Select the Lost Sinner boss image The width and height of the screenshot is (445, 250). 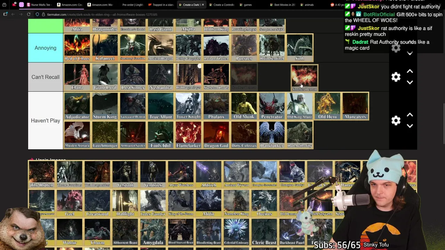pos(132,77)
